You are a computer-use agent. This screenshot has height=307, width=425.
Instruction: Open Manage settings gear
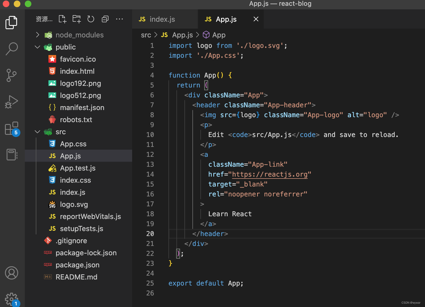click(x=12, y=300)
